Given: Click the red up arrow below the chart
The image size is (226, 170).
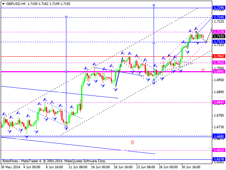Looking at the screenshot, I should tap(132, 142).
